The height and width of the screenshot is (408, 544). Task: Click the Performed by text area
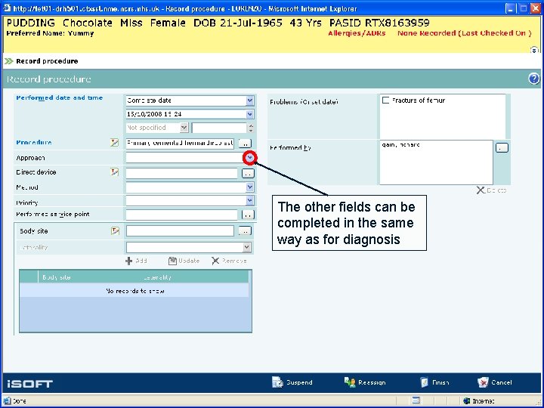pyautogui.click(x=436, y=162)
